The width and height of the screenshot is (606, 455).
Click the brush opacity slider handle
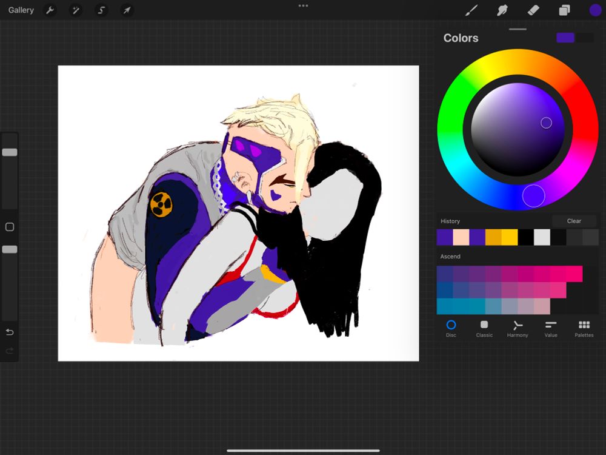click(x=10, y=249)
